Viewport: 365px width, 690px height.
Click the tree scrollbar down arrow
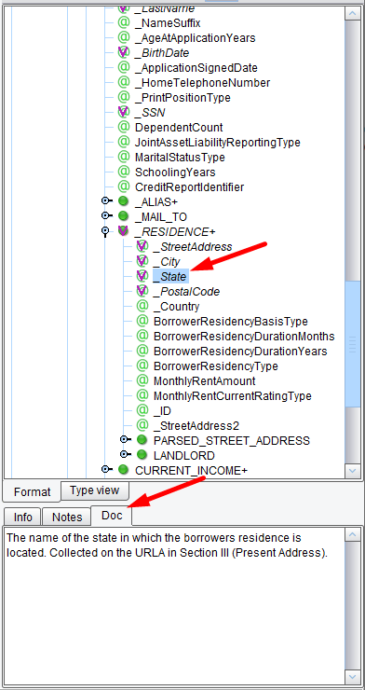(353, 471)
